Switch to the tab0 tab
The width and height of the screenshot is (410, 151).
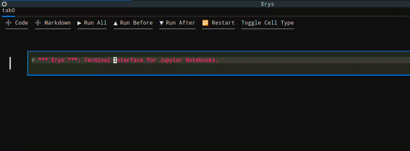[9, 10]
